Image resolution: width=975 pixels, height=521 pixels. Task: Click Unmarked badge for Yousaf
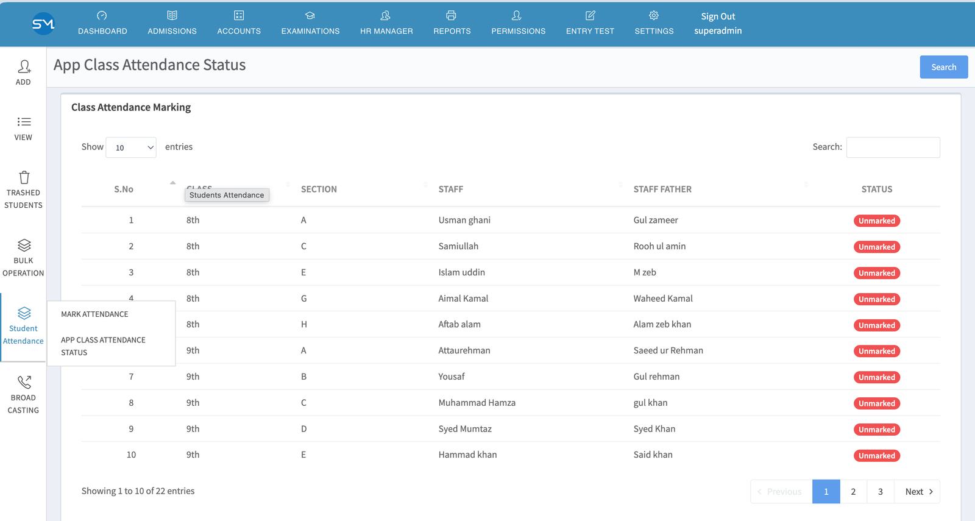877,378
